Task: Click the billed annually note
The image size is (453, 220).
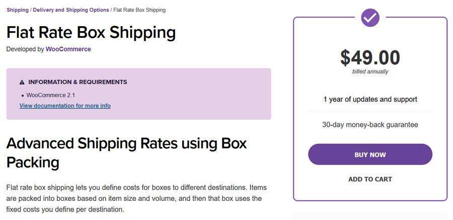Action: coord(370,72)
